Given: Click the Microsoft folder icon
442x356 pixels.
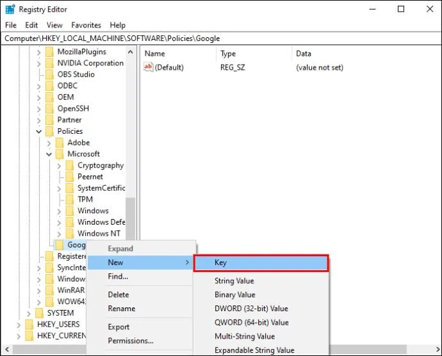Looking at the screenshot, I should click(60, 154).
